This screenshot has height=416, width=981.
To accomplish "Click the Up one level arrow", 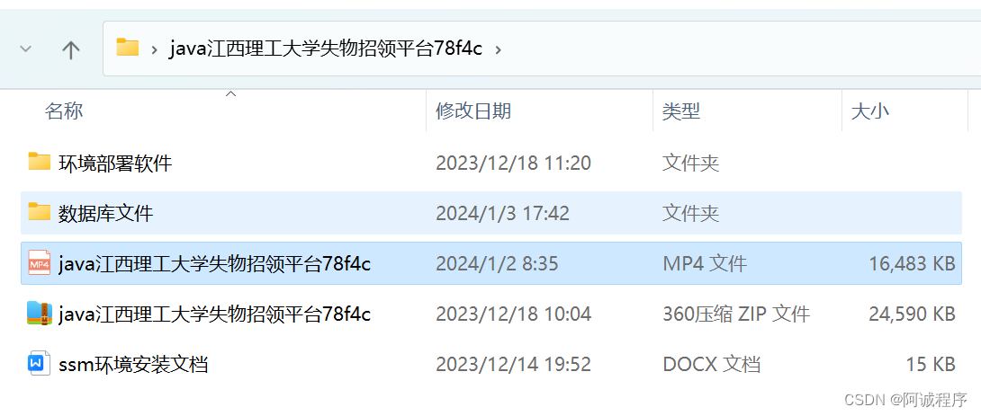I will click(71, 49).
